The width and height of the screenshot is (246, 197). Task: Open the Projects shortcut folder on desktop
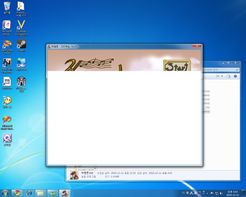point(22,9)
